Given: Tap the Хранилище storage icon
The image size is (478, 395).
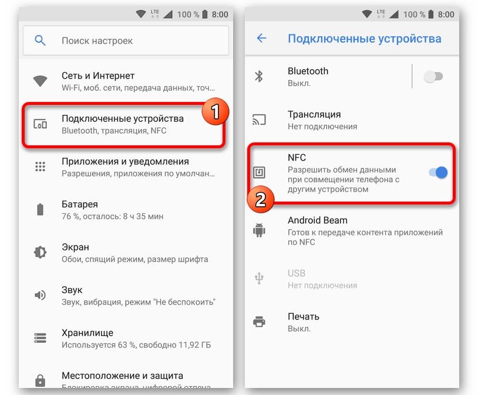Looking at the screenshot, I should 40,338.
